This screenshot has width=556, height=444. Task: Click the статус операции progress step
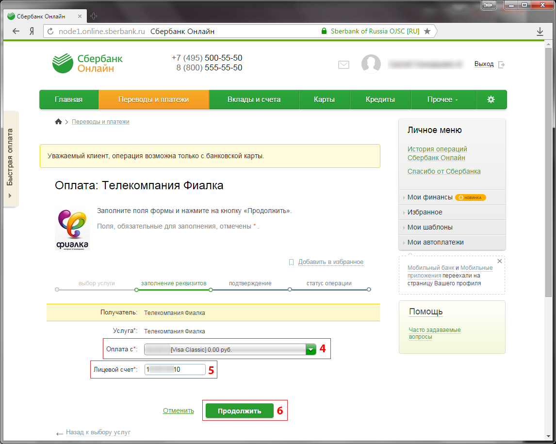(329, 283)
